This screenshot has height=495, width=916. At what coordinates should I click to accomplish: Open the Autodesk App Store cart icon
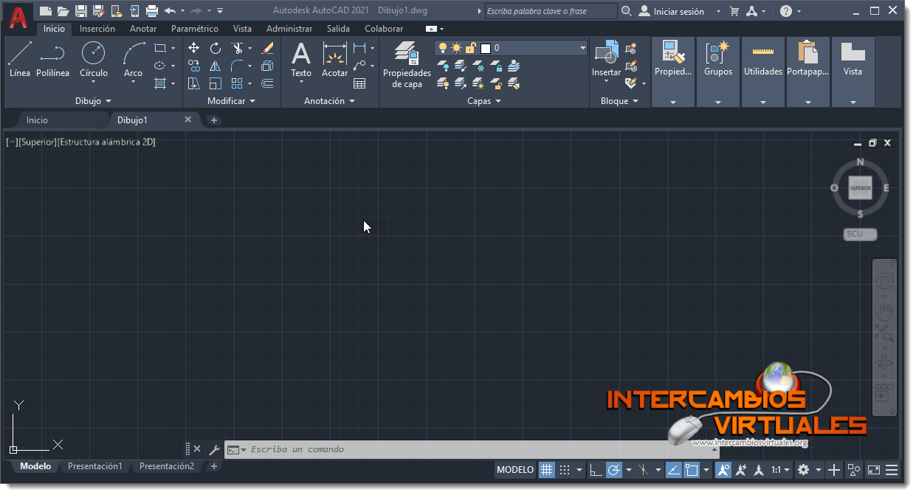point(734,11)
